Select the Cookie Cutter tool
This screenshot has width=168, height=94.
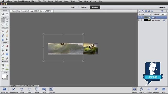(3, 69)
